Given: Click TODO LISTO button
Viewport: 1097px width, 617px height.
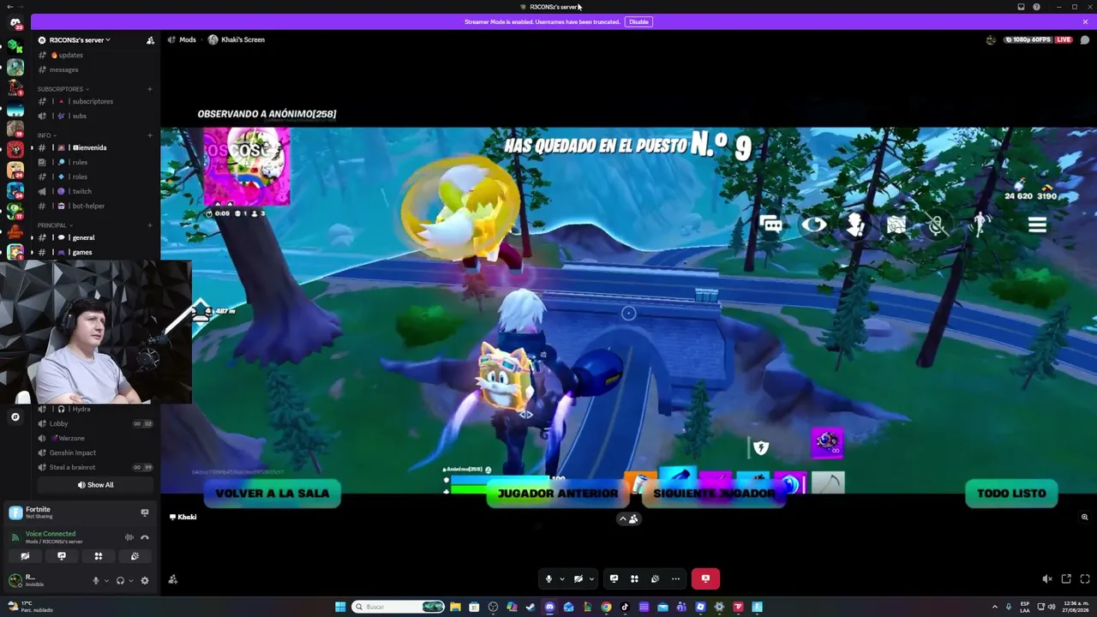Looking at the screenshot, I should 1011,494.
